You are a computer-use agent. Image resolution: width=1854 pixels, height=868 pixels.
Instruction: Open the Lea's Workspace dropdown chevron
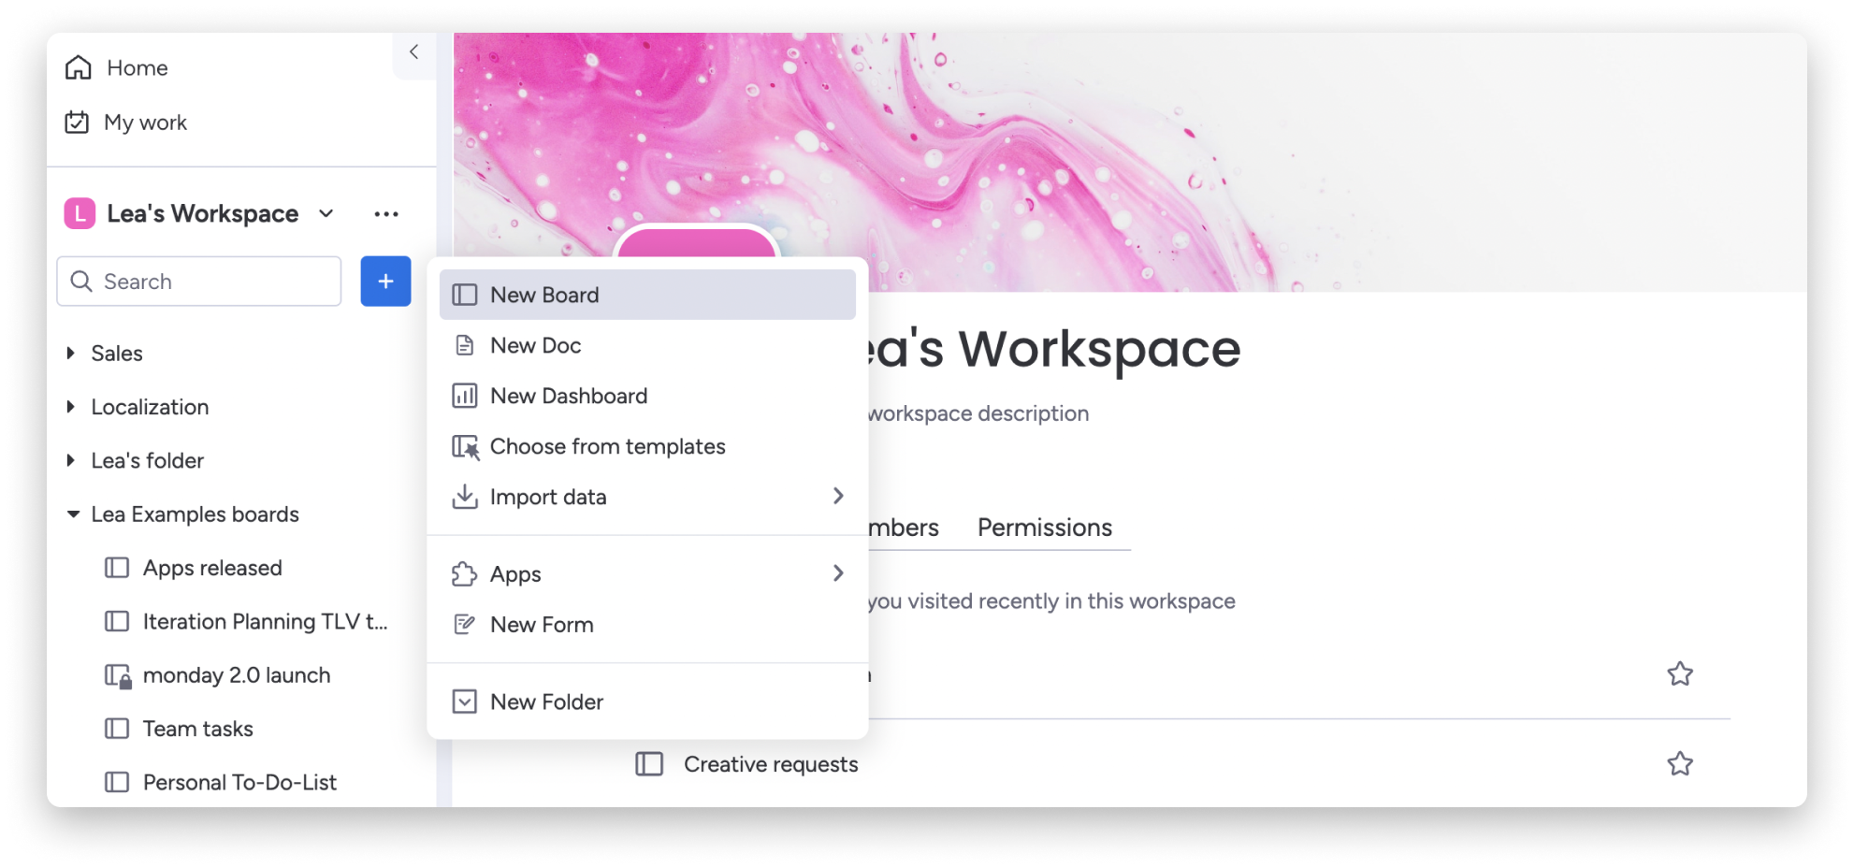point(326,214)
